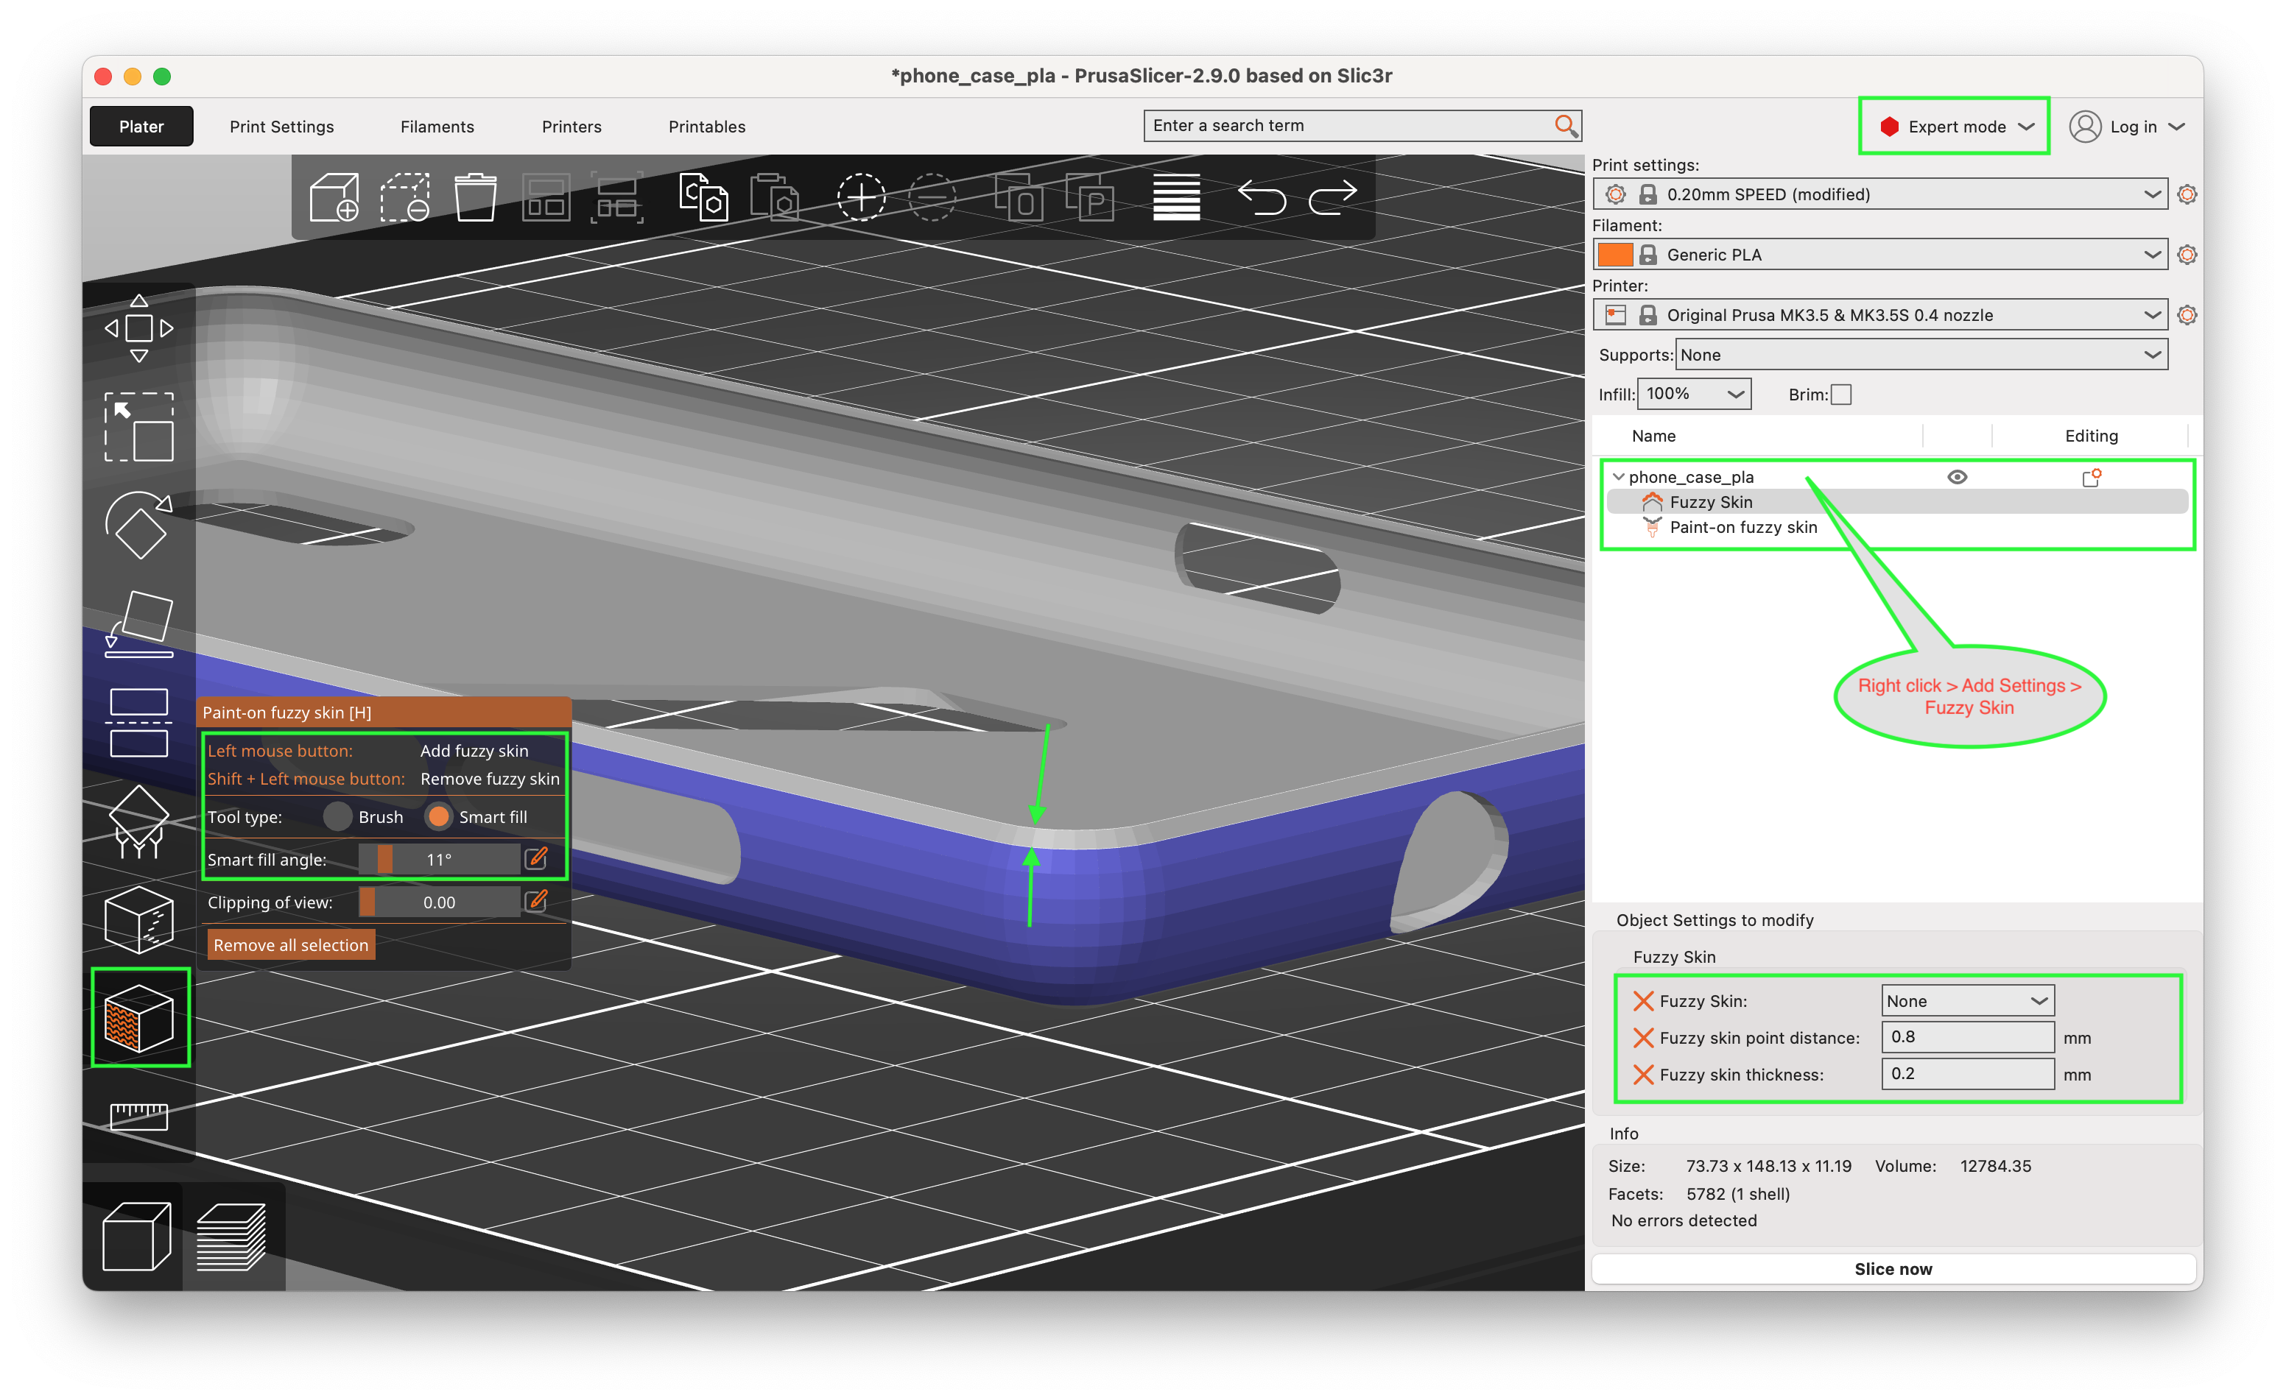Open the Infill percentage dropdown
The image size is (2286, 1400).
pyautogui.click(x=1694, y=394)
